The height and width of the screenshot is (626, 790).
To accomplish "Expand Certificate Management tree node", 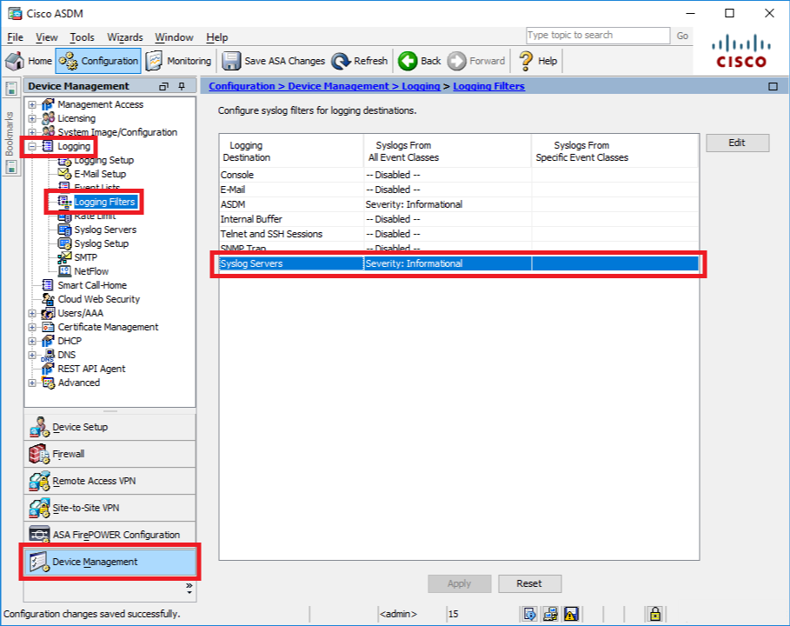I will click(x=32, y=327).
